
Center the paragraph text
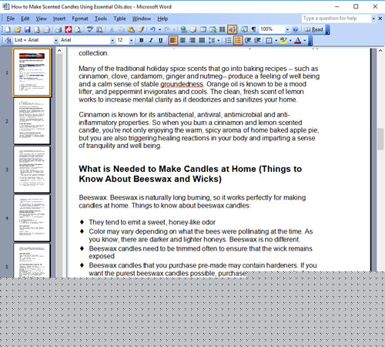point(182,40)
